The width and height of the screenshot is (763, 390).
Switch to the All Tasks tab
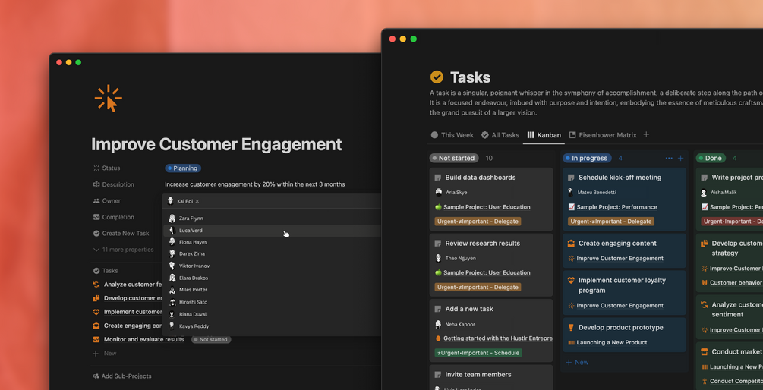(500, 135)
